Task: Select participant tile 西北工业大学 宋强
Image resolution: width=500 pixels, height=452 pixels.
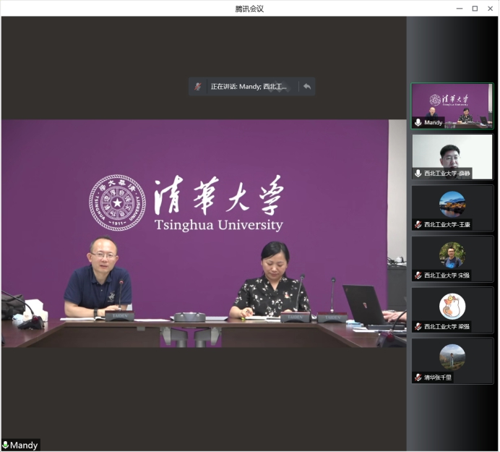Action: tap(452, 259)
